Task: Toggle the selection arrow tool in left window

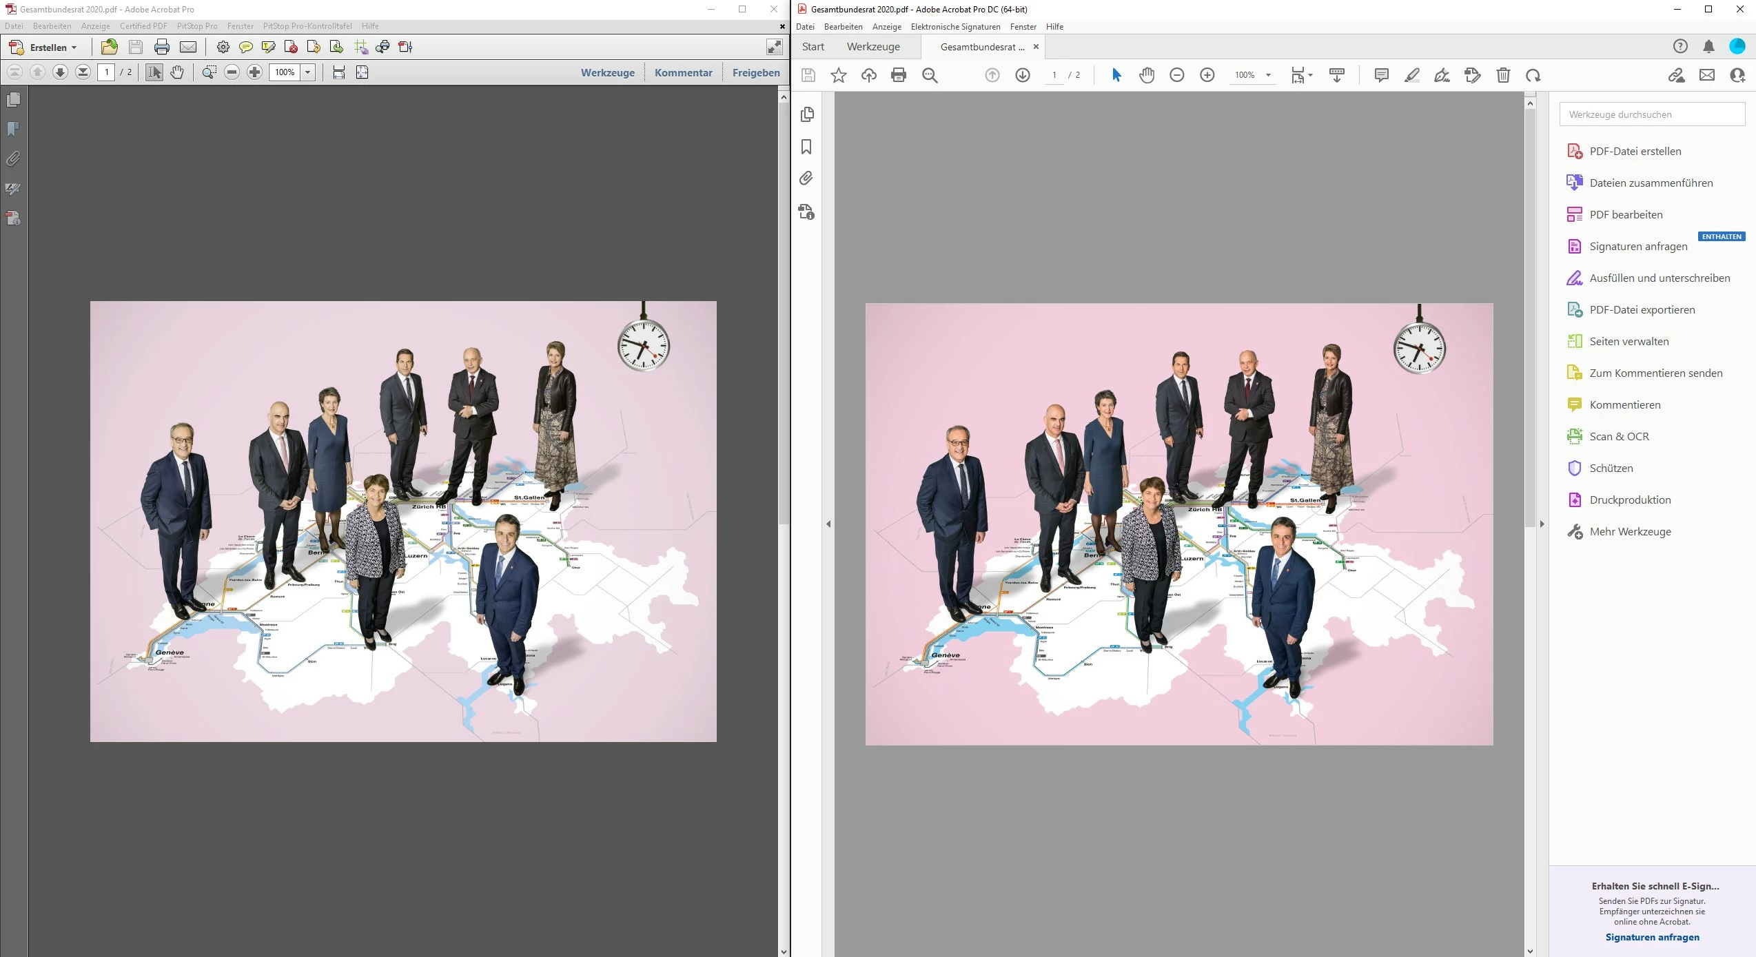Action: pos(154,72)
